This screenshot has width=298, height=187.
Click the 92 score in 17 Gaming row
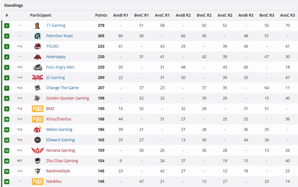click(204, 25)
